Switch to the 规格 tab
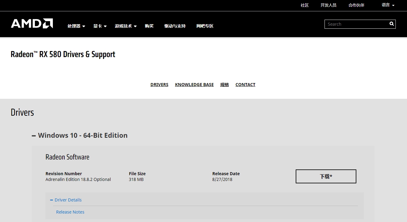 pyautogui.click(x=224, y=85)
